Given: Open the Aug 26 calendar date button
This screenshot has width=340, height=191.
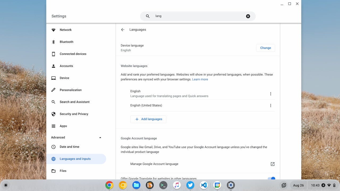Looking at the screenshot, I should pyautogui.click(x=298, y=185).
